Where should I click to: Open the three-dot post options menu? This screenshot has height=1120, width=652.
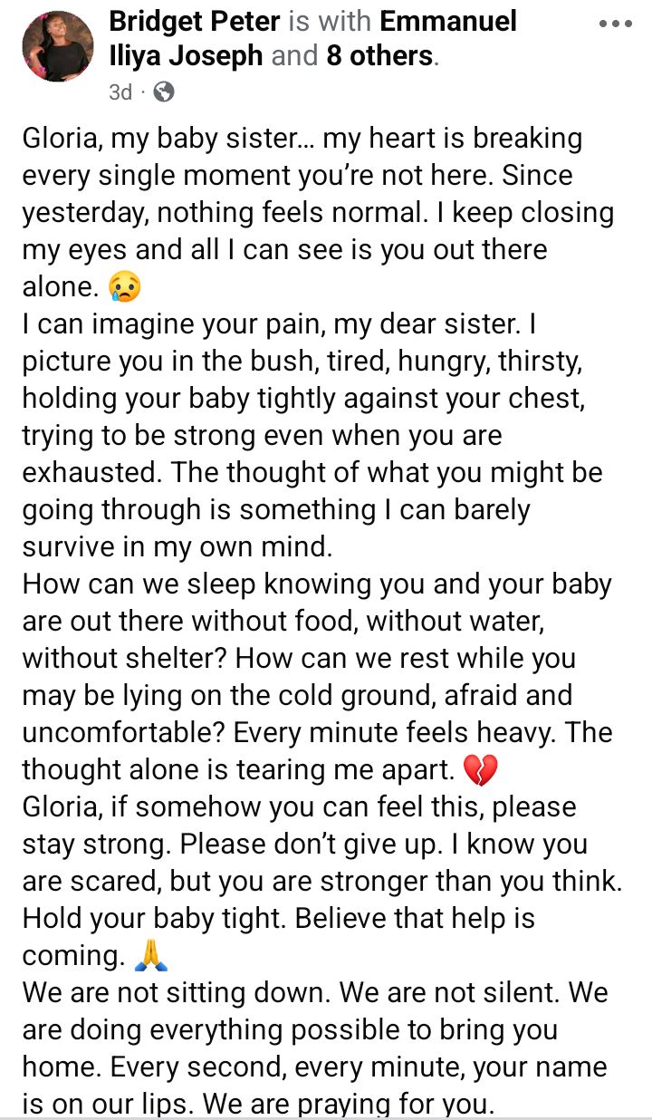click(616, 24)
